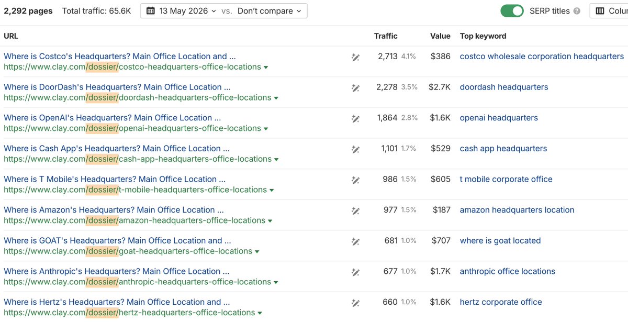Expand hertz-headquarters URL dropdown arrow
Screen dimensions: 628x322
260,313
